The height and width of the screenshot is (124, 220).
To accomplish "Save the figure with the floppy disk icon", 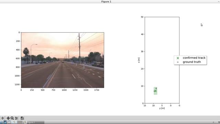I will click(x=22, y=118).
